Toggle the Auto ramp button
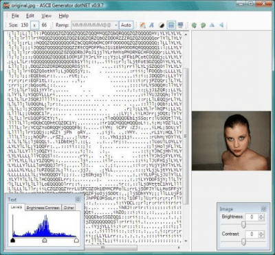The height and width of the screenshot is (255, 275). click(x=126, y=25)
